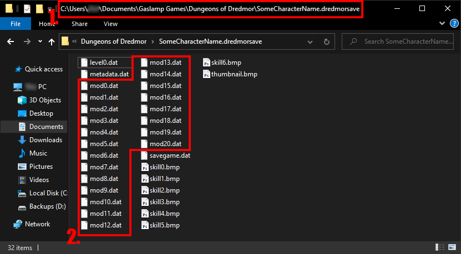Viewport: 461px width, 254px height.
Task: Select the mod5.dat file
Action: [100, 144]
